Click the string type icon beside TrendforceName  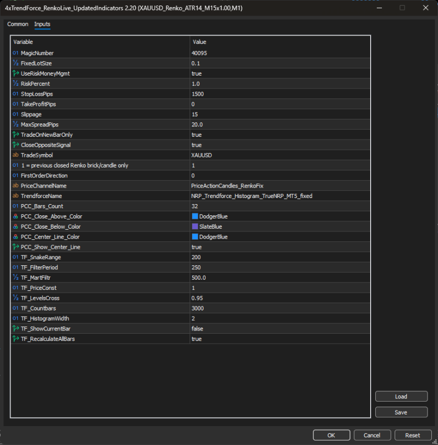coord(16,196)
